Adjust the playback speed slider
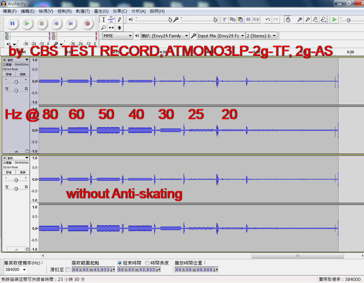364x283 pixels. click(348, 20)
